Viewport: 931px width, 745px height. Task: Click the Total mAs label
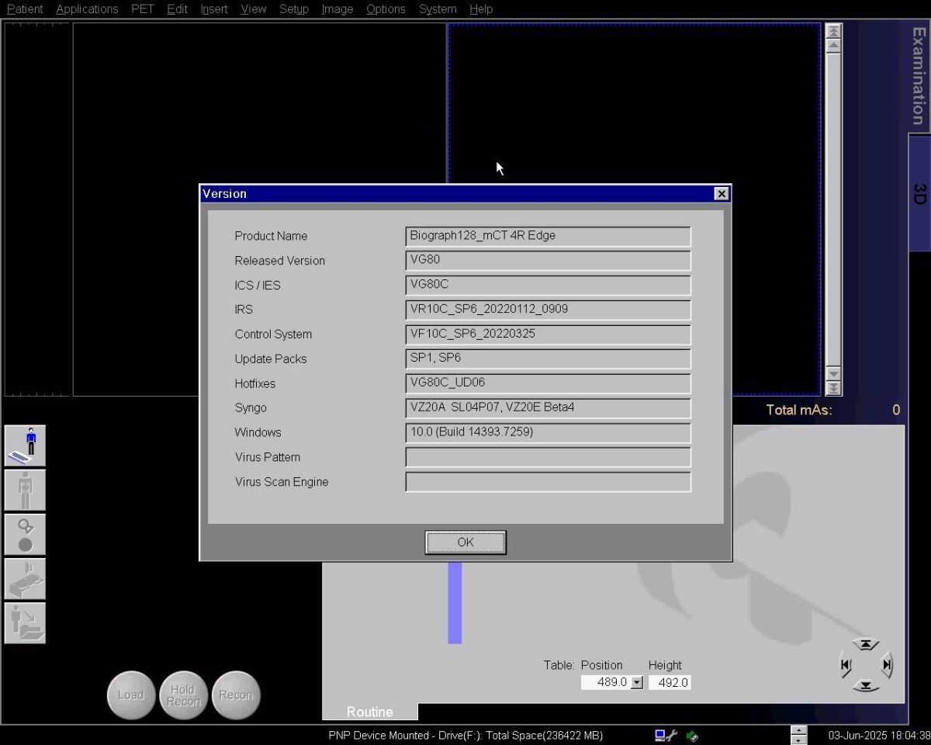pos(799,410)
